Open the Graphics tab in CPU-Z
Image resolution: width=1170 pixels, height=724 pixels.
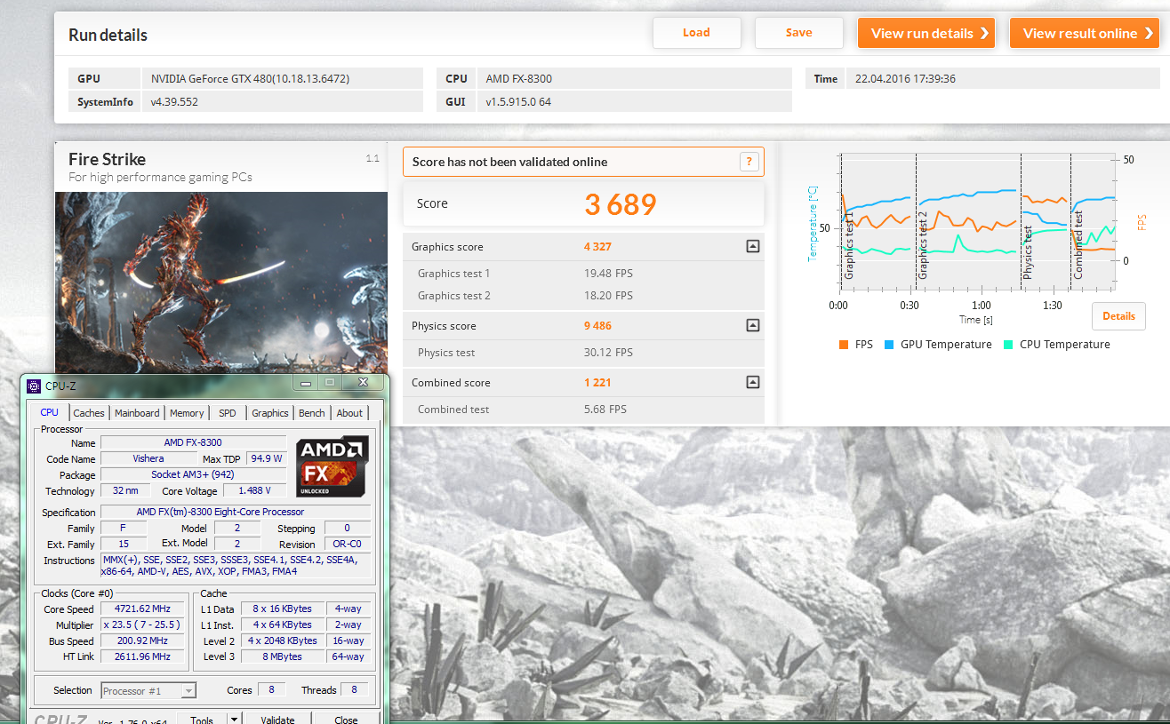270,413
